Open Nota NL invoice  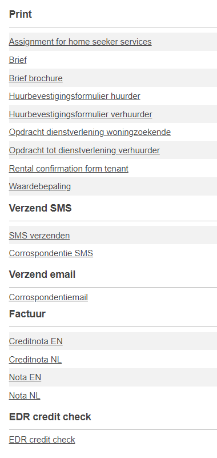click(x=25, y=396)
